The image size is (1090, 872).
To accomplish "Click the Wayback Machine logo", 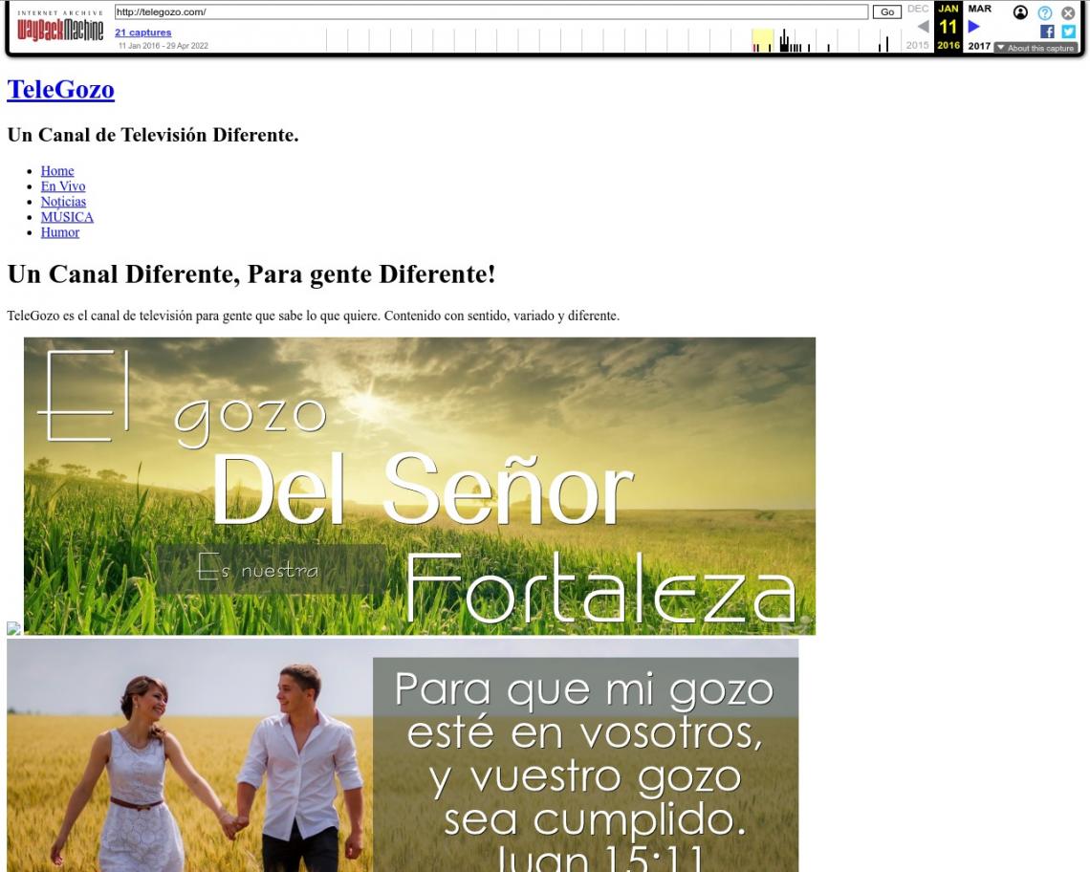I will [60, 27].
